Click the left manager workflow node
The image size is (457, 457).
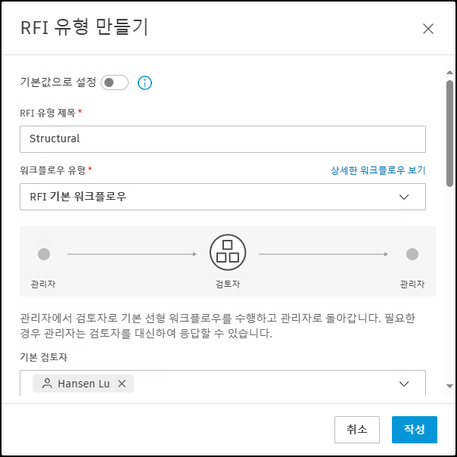click(x=44, y=254)
